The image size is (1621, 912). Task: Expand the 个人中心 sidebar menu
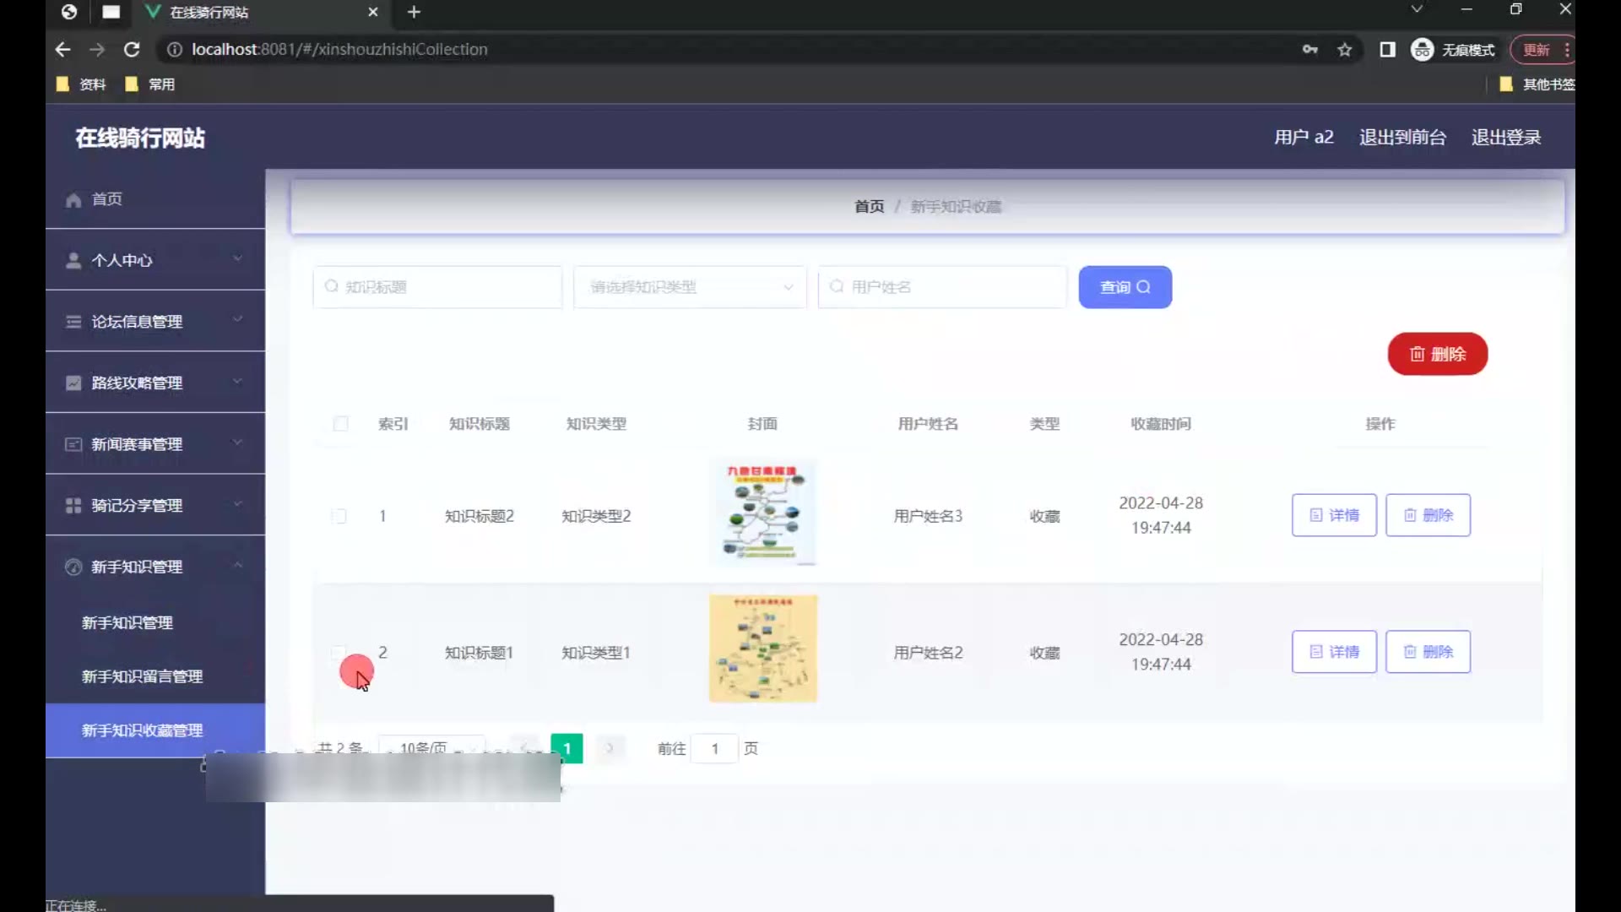tap(155, 260)
